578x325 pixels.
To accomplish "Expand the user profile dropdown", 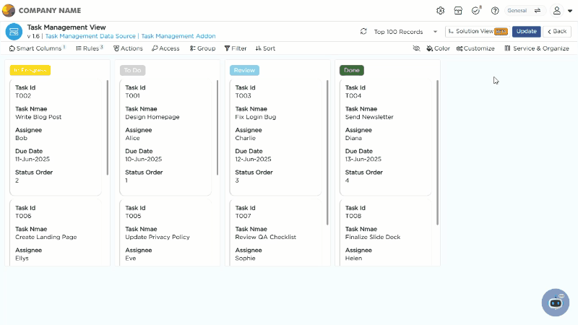I will (561, 11).
